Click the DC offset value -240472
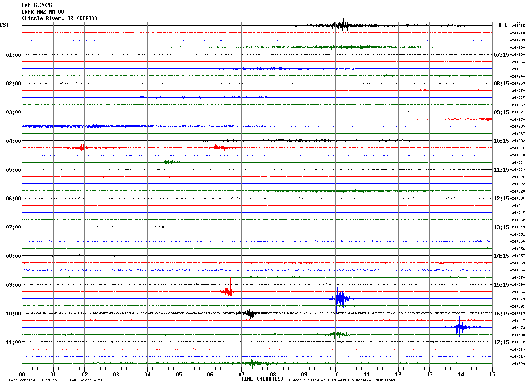Viewport: 527px width, 386px height. tap(517, 328)
